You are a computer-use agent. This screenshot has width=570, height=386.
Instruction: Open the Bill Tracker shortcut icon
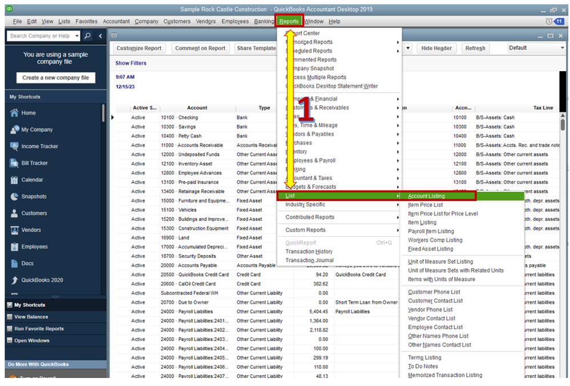[14, 163]
